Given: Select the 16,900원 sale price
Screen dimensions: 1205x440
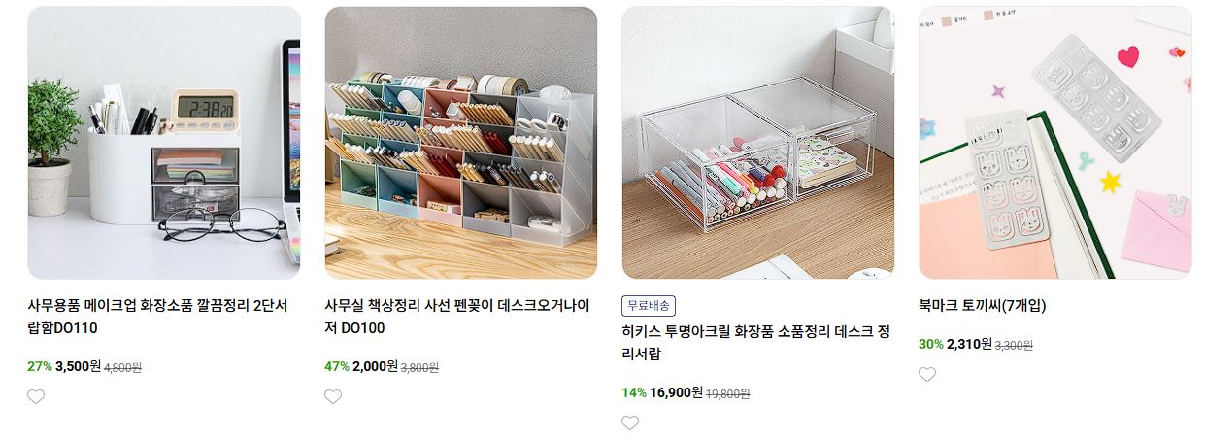Looking at the screenshot, I should click(677, 392).
